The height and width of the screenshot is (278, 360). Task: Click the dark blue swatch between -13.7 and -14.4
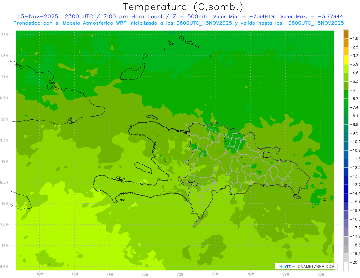tap(346, 189)
